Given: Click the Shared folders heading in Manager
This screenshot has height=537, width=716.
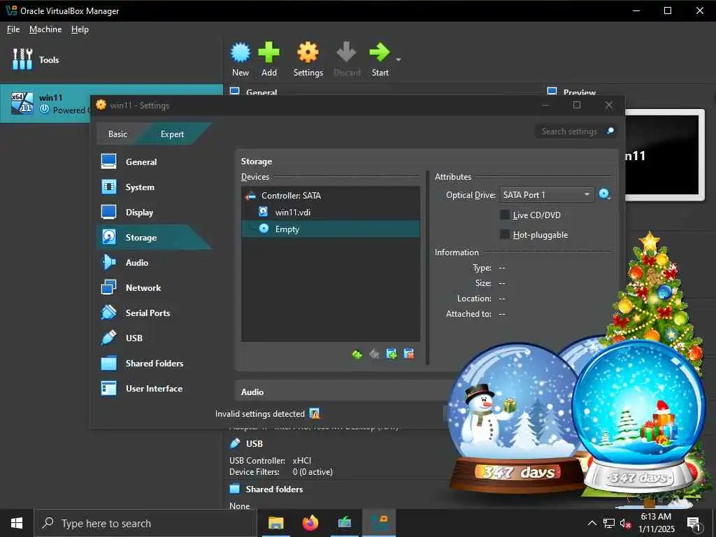Looking at the screenshot, I should pyautogui.click(x=274, y=489).
